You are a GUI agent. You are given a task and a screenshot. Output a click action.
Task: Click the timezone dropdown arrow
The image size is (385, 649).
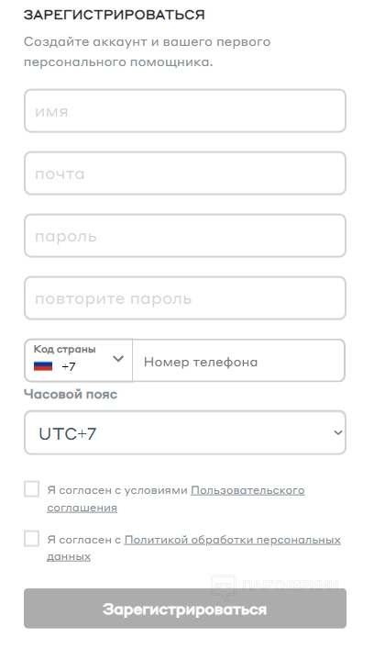point(338,433)
